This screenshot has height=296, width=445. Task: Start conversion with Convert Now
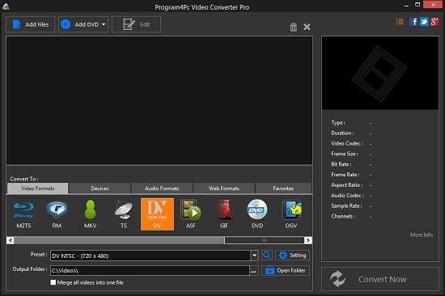click(380, 279)
